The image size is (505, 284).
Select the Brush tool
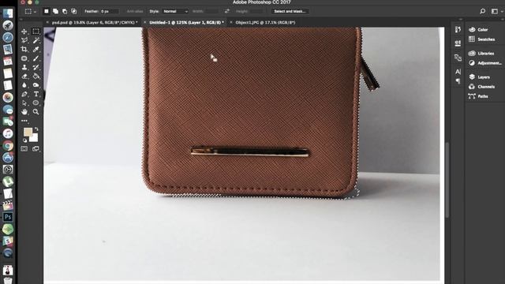point(36,58)
